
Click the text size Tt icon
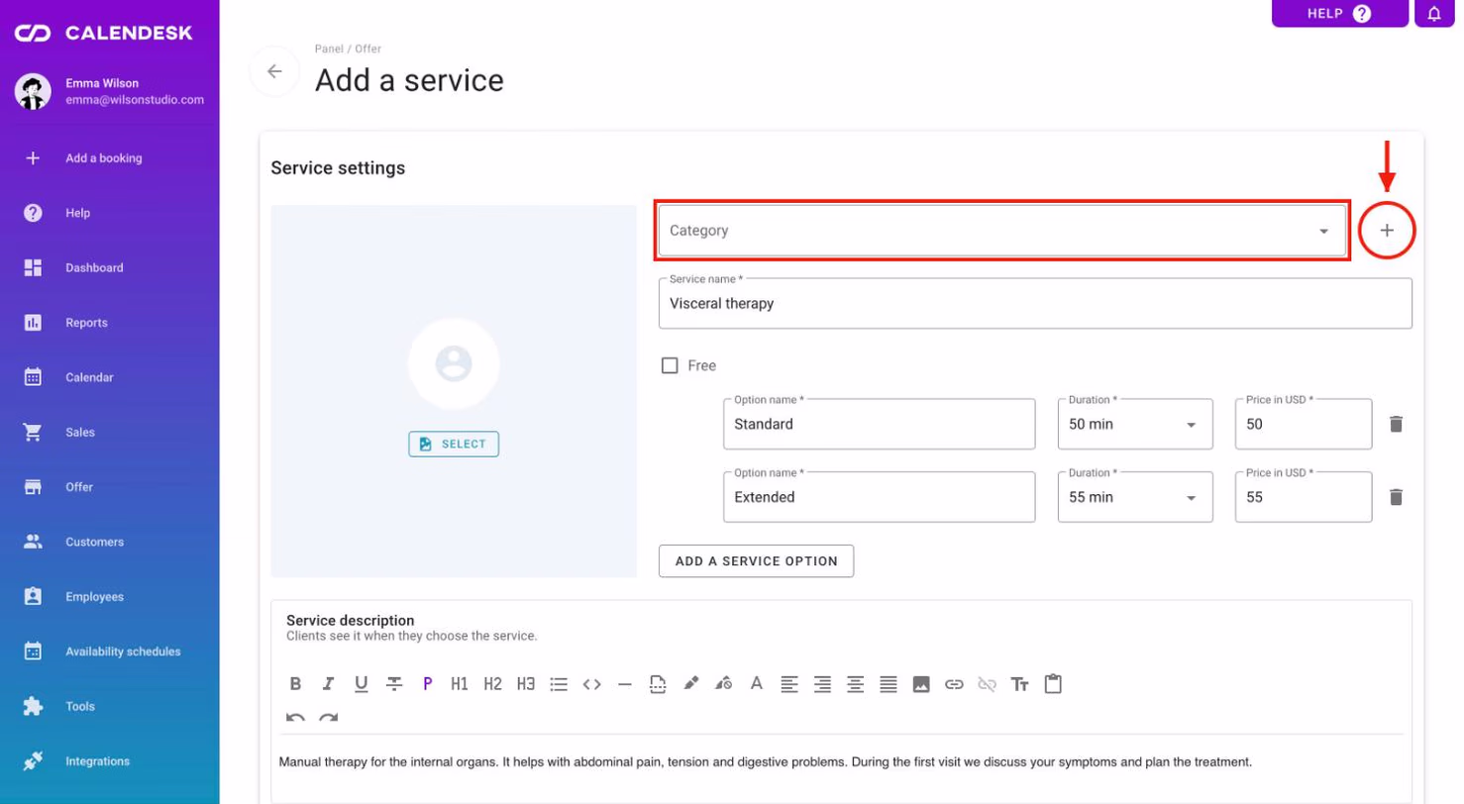point(1020,683)
